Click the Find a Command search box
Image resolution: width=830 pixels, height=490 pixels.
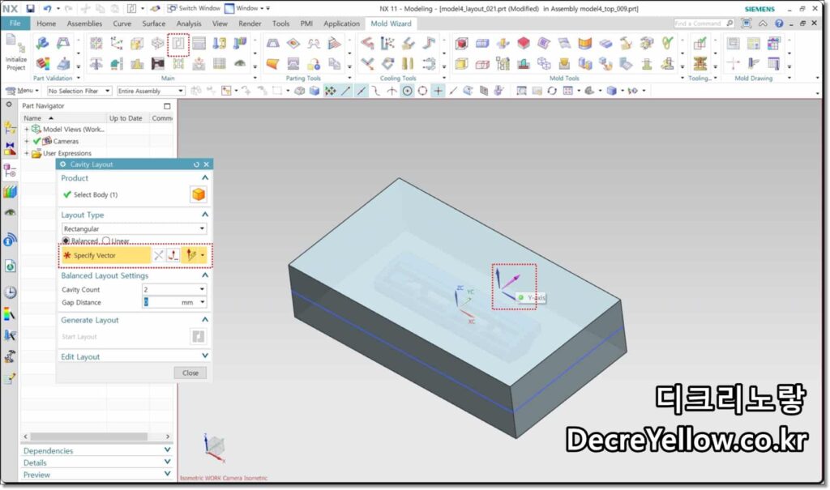pos(704,23)
